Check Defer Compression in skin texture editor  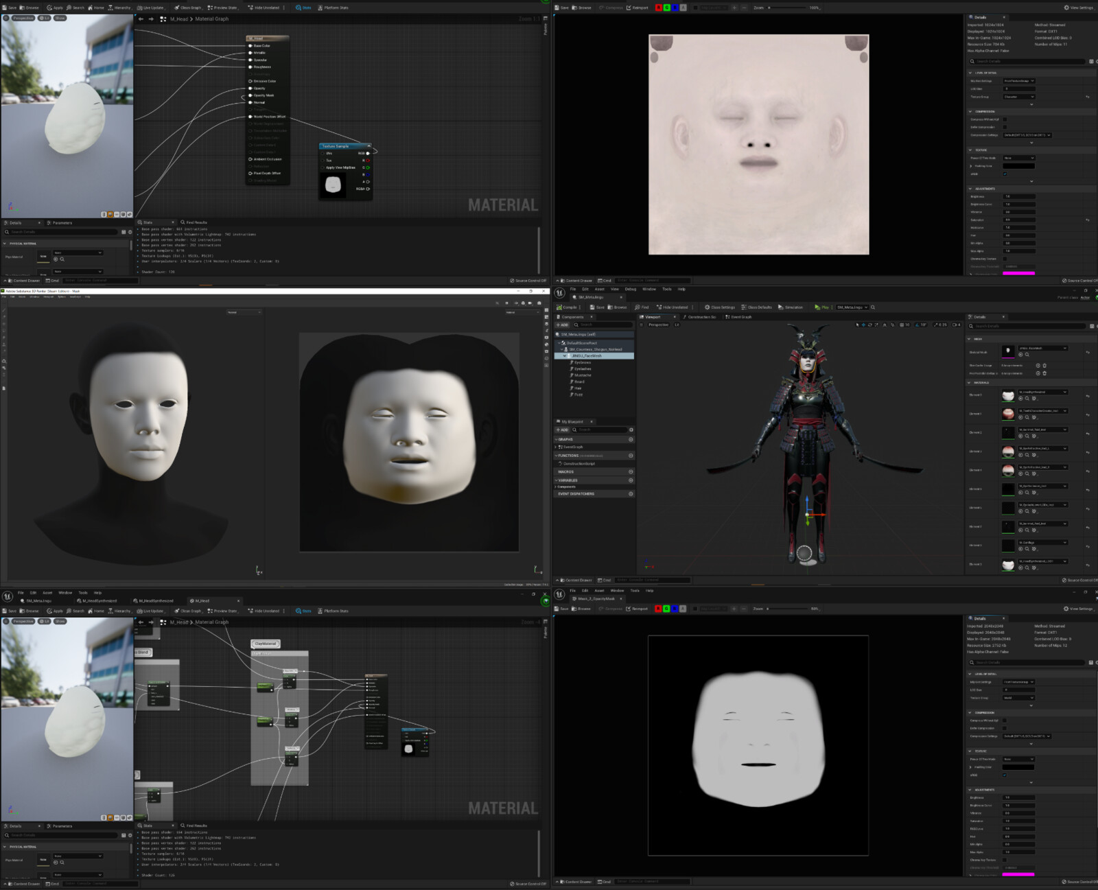tap(1005, 127)
